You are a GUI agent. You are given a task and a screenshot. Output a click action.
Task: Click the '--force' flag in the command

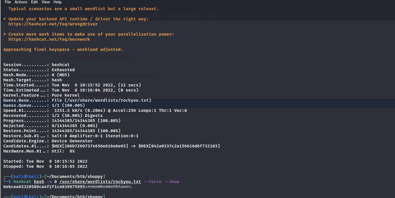click(x=152, y=182)
